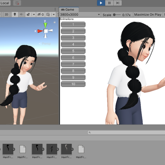Click animation button 2
This screenshot has height=165, width=165.
pyautogui.click(x=73, y=31)
